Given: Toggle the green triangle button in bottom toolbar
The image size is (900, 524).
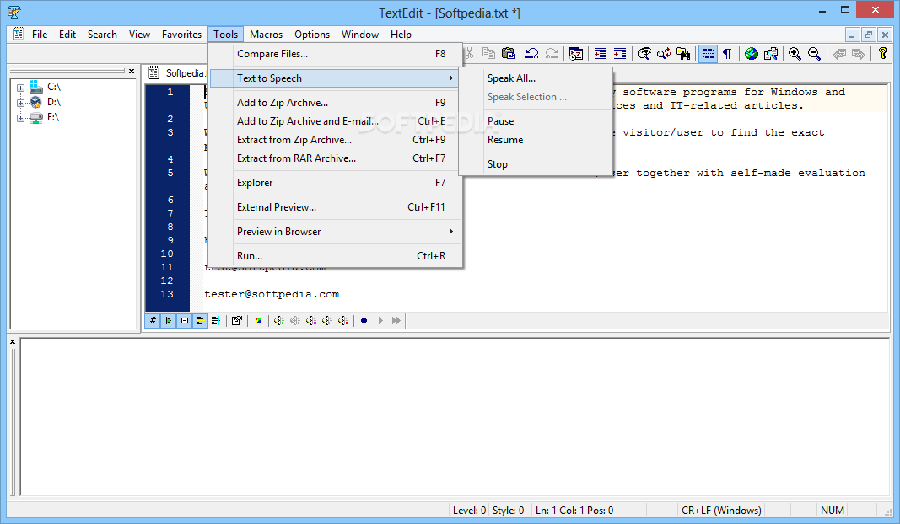Looking at the screenshot, I should (168, 320).
